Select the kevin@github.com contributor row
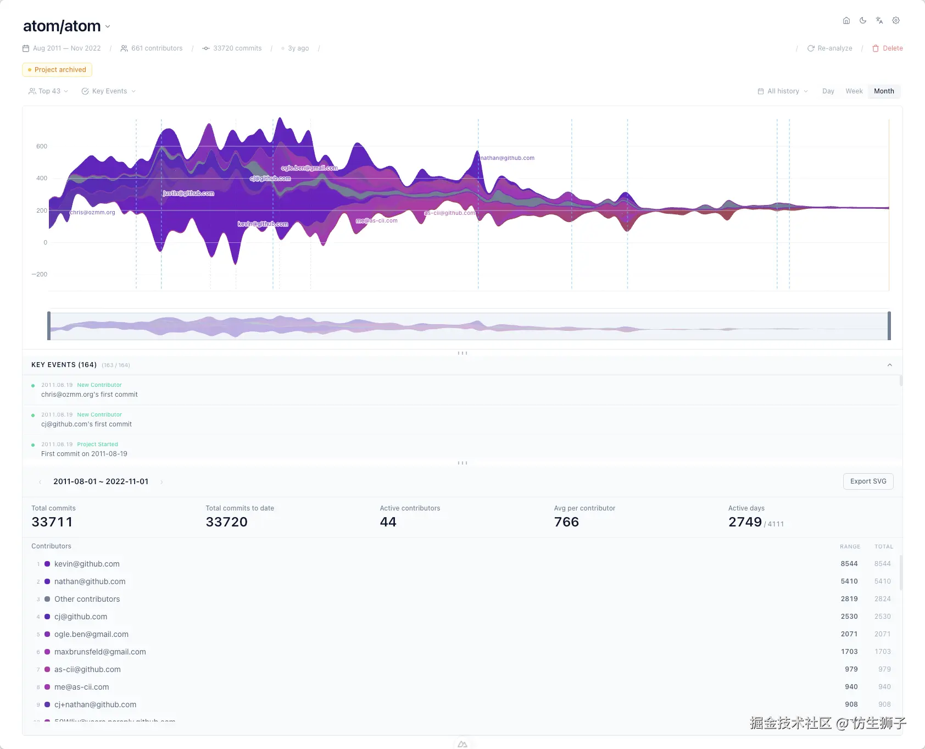 click(x=462, y=564)
